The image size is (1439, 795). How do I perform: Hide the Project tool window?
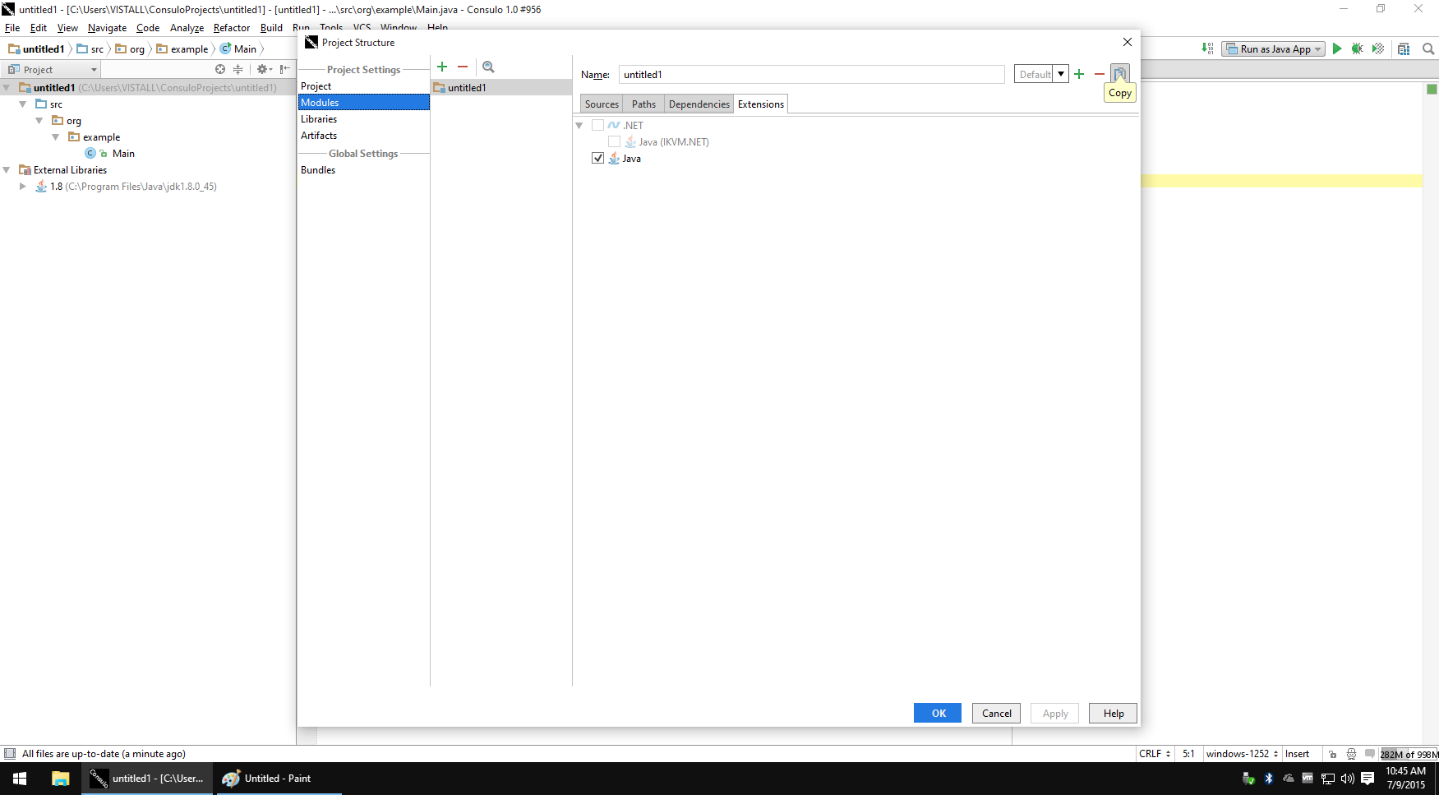pos(285,69)
